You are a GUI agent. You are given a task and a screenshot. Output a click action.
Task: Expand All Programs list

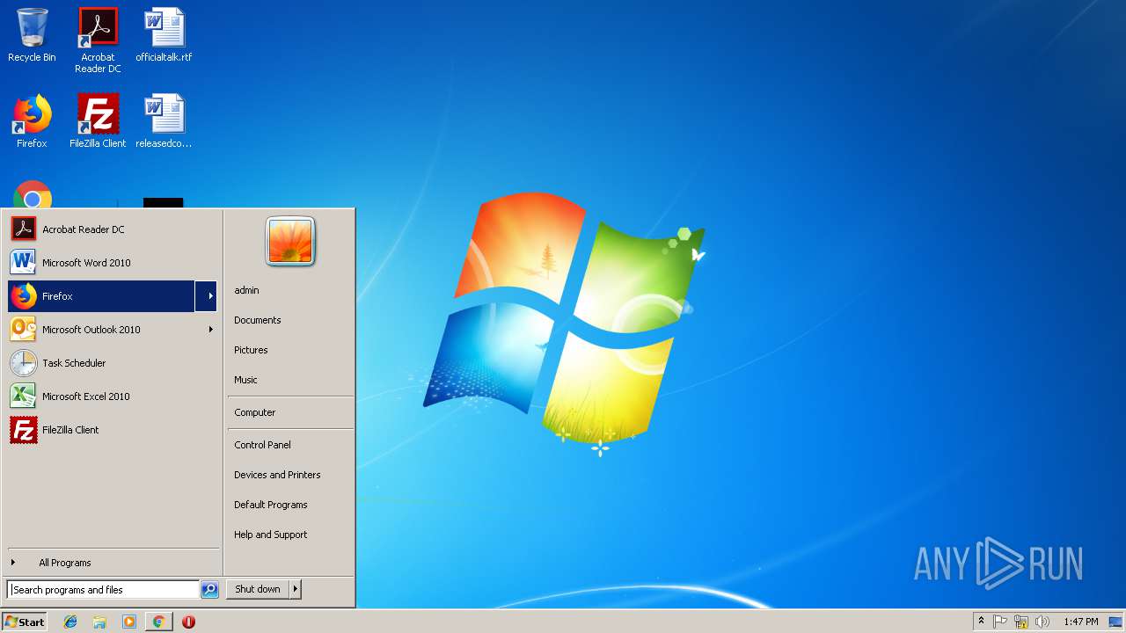[x=113, y=563]
